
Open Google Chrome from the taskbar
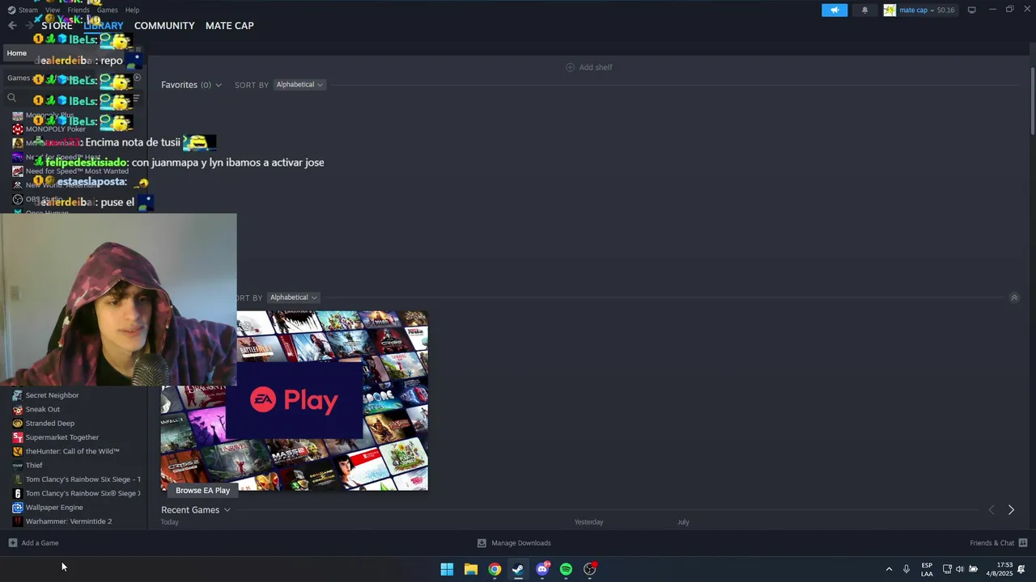tap(495, 569)
